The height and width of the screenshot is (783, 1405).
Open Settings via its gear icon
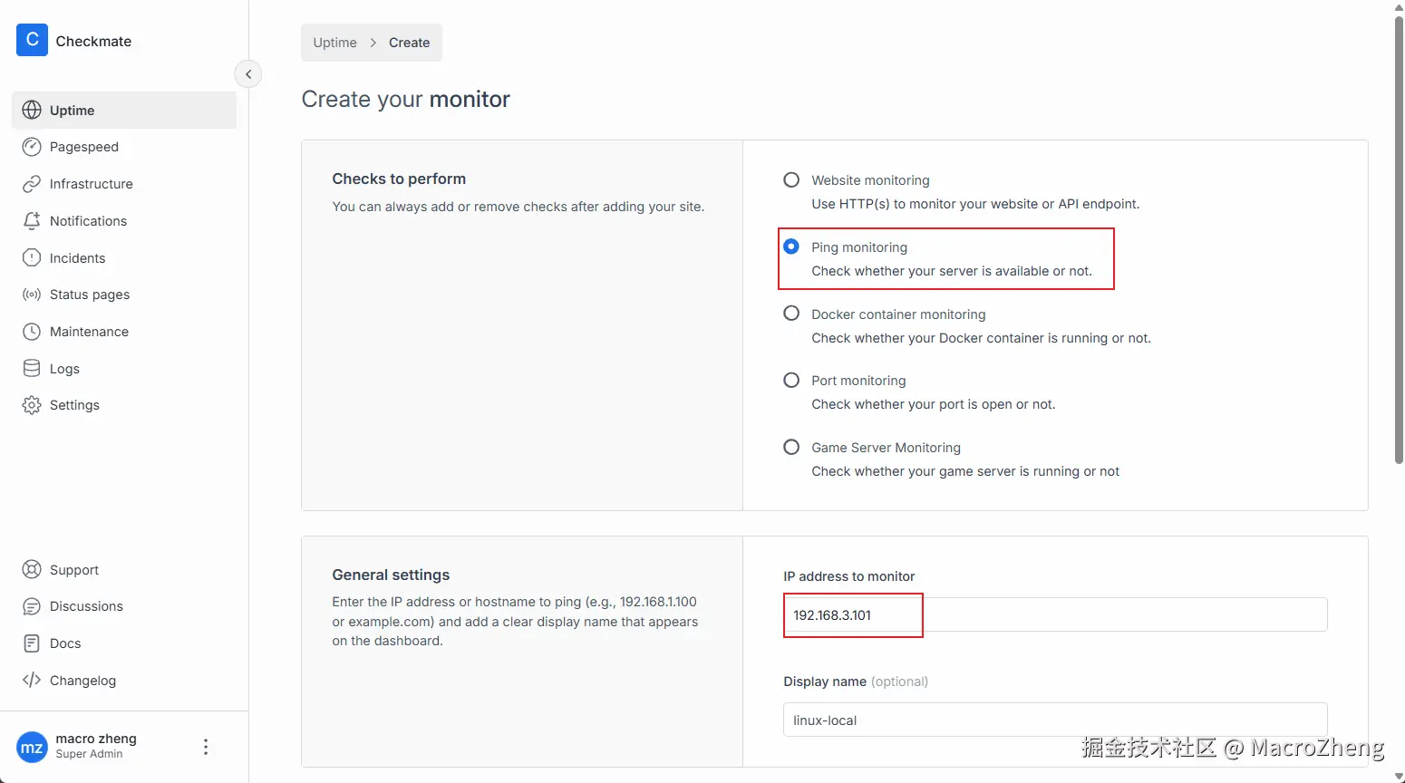[32, 405]
